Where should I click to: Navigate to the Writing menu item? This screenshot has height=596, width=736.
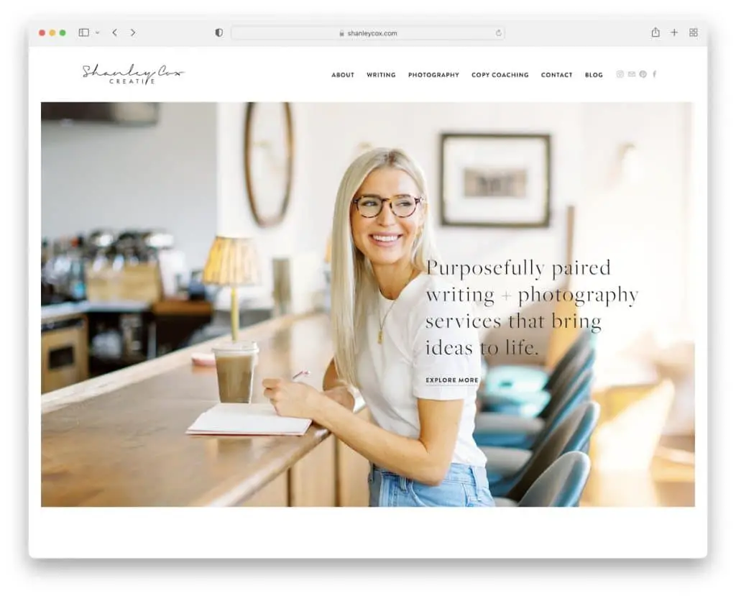point(381,75)
